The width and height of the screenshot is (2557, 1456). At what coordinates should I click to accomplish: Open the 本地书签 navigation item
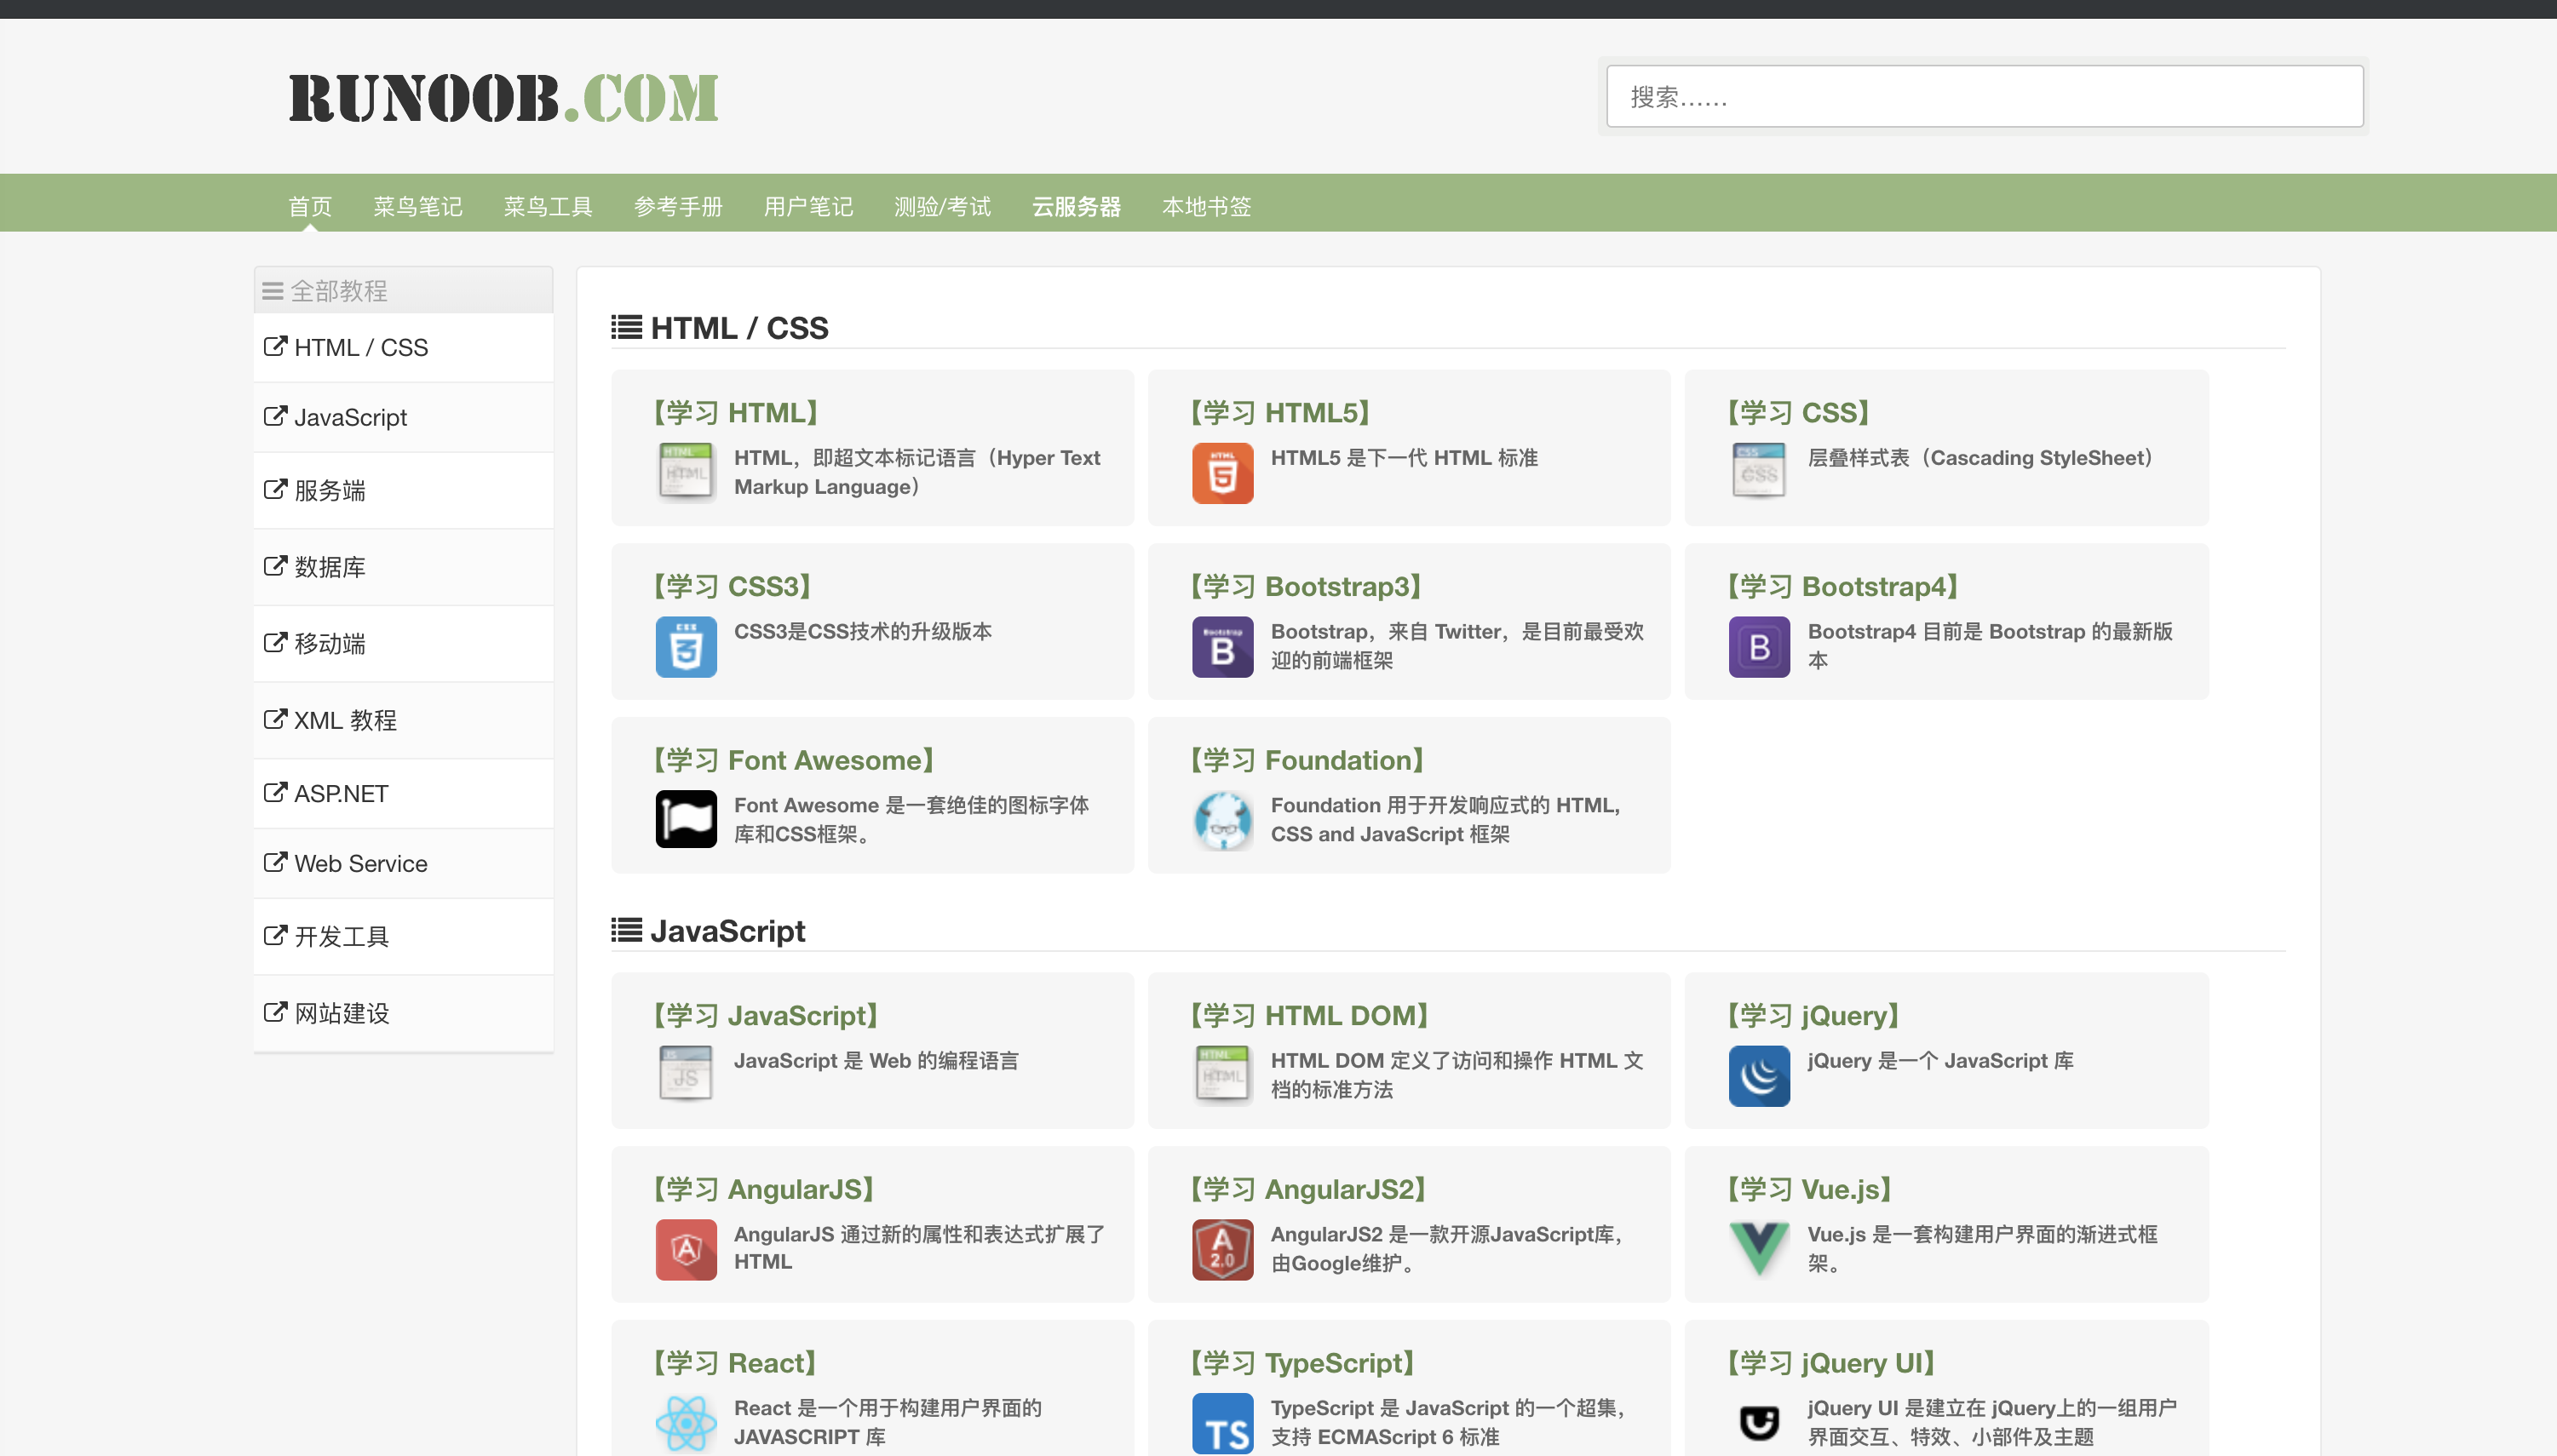pos(1206,206)
